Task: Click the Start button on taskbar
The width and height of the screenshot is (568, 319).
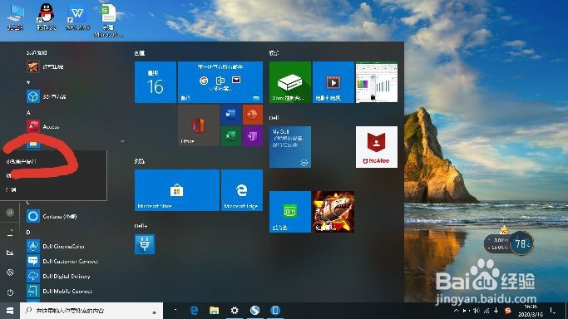Action: (10, 311)
